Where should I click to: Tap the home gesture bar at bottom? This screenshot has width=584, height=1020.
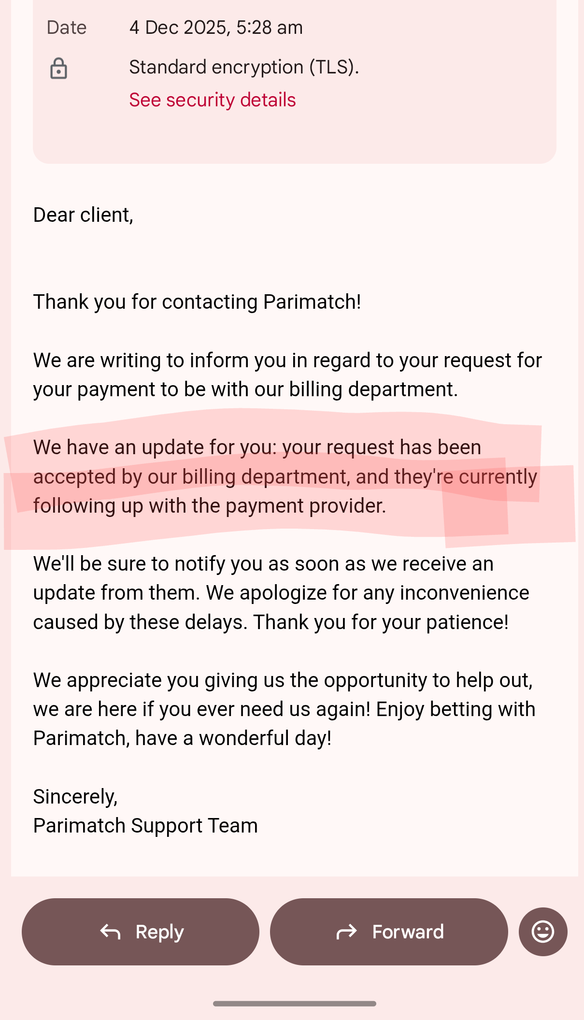(x=294, y=1004)
